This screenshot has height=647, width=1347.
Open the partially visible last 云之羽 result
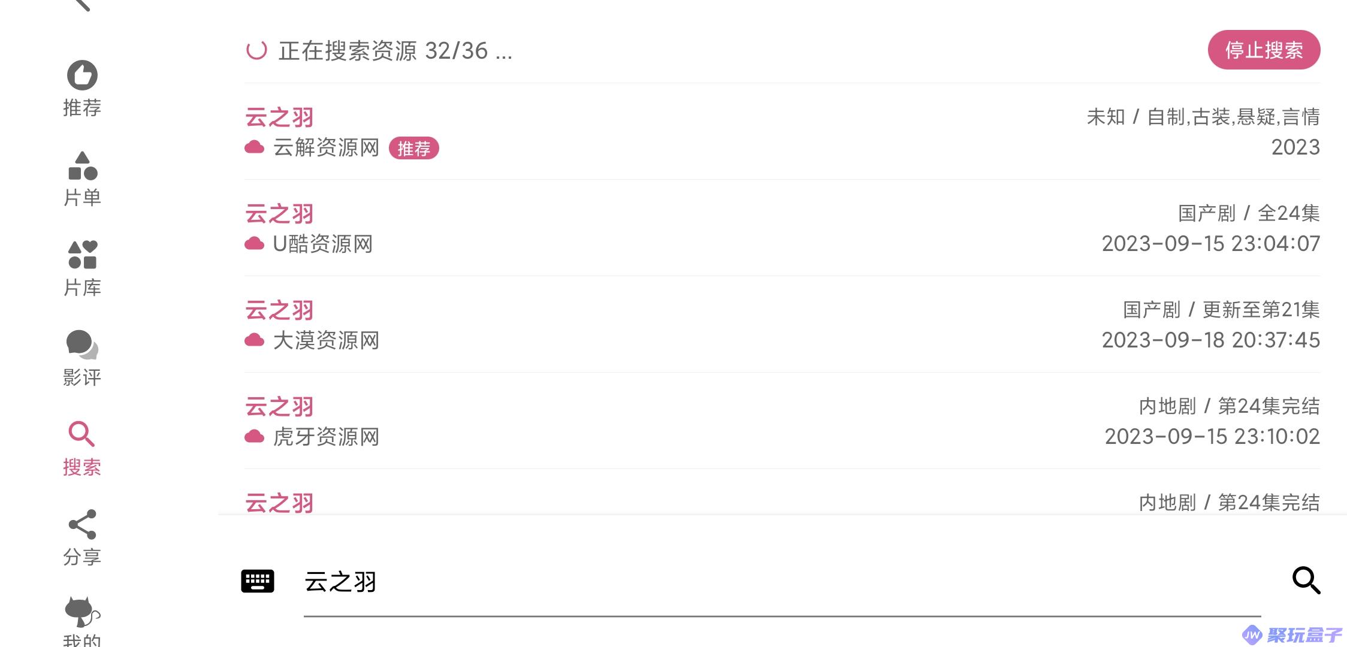(x=782, y=492)
